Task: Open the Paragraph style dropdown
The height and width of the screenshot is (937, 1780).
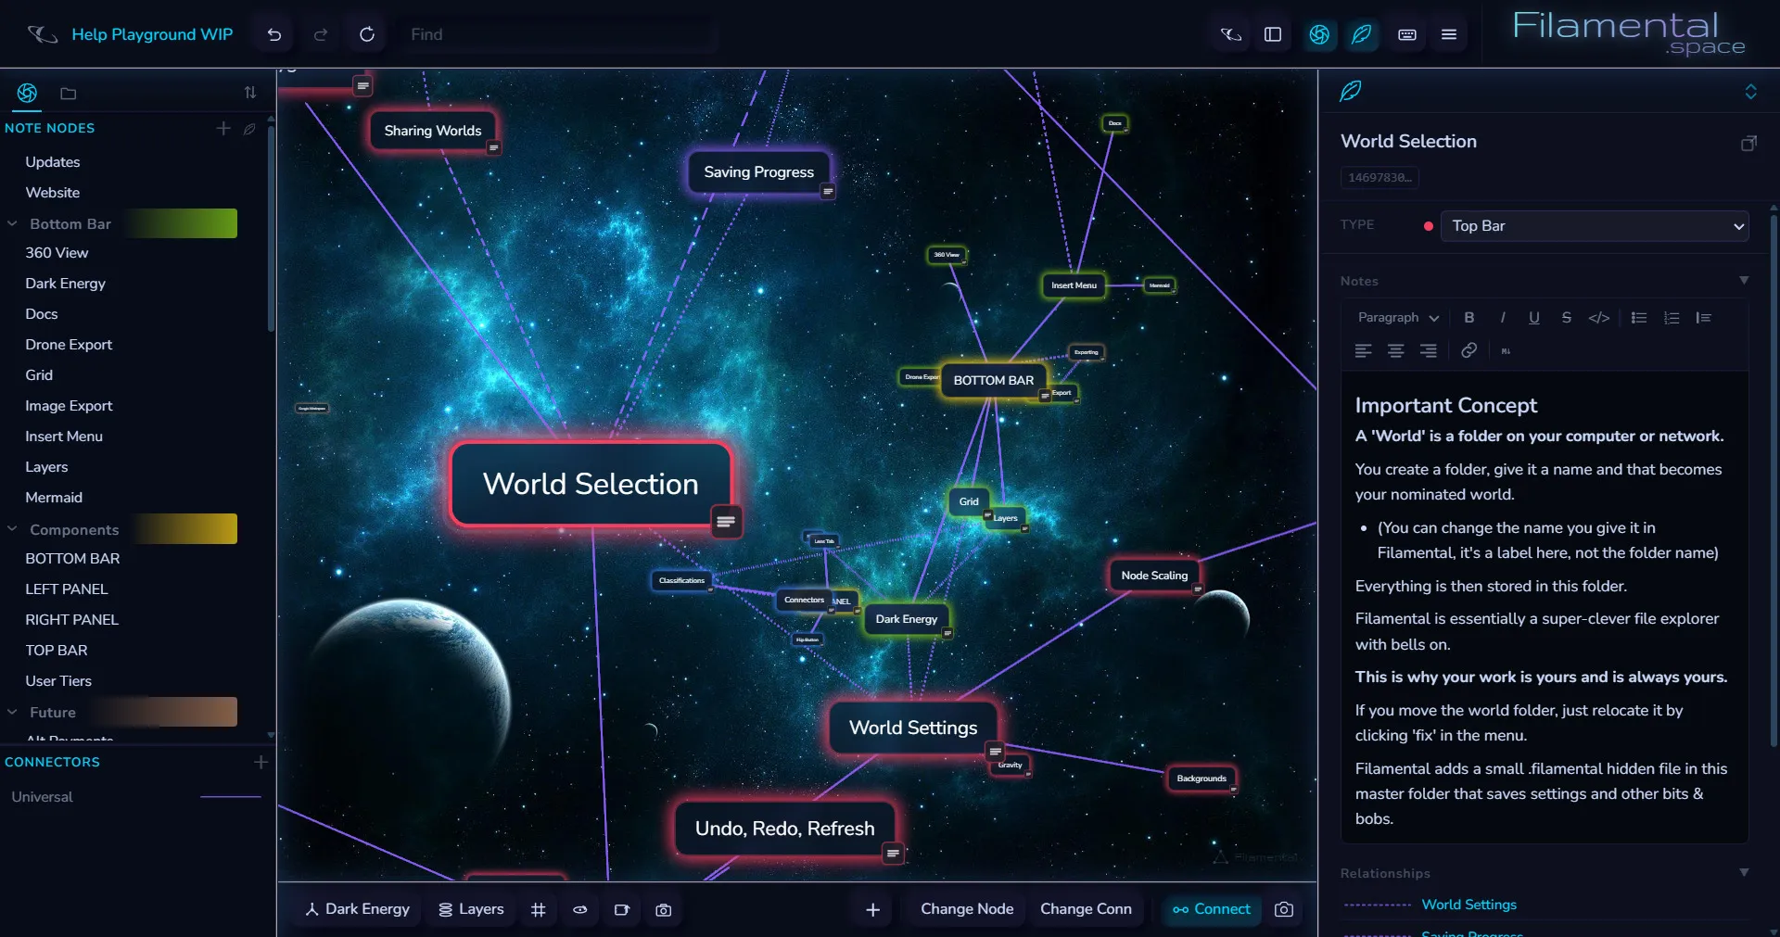Action: 1398,317
